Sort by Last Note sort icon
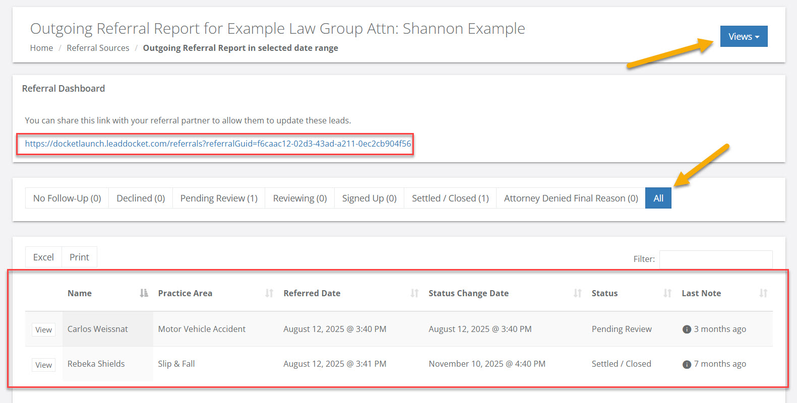Viewport: 797px width, 403px height. pos(763,293)
